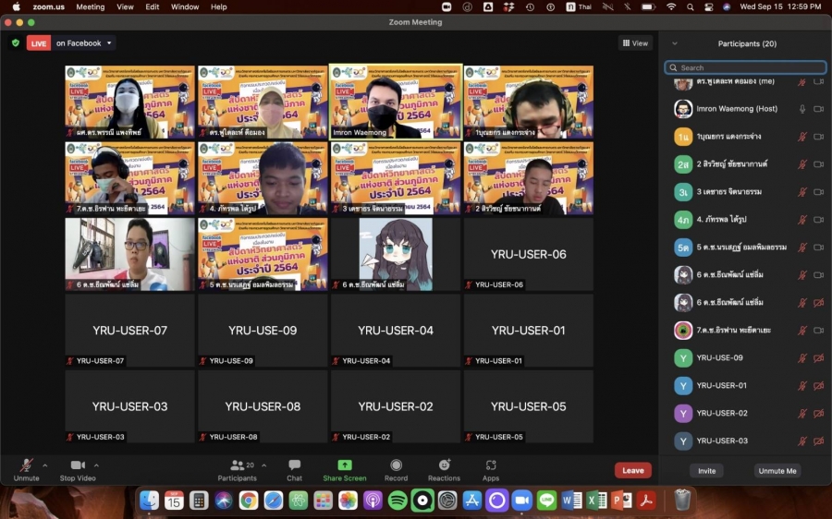Open the Reactions menu
832x519 pixels.
(444, 465)
